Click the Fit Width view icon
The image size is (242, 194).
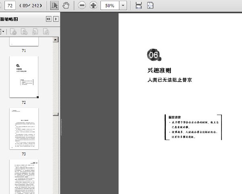click(x=138, y=6)
